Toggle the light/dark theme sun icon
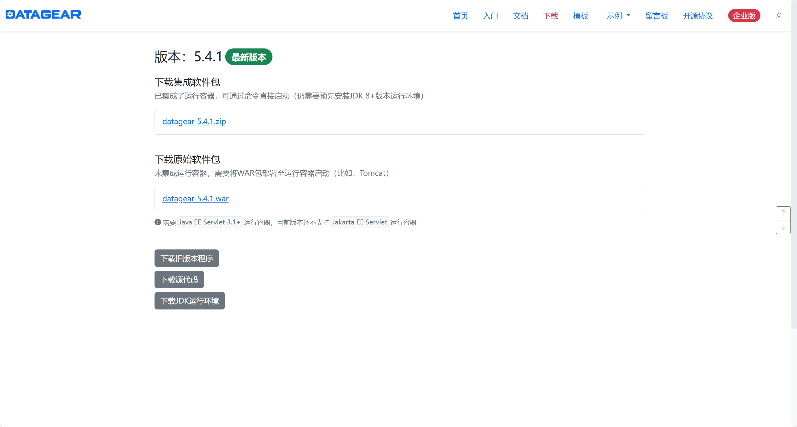 click(779, 15)
